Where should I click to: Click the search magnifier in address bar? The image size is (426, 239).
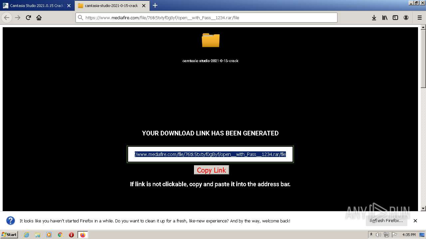click(x=80, y=18)
